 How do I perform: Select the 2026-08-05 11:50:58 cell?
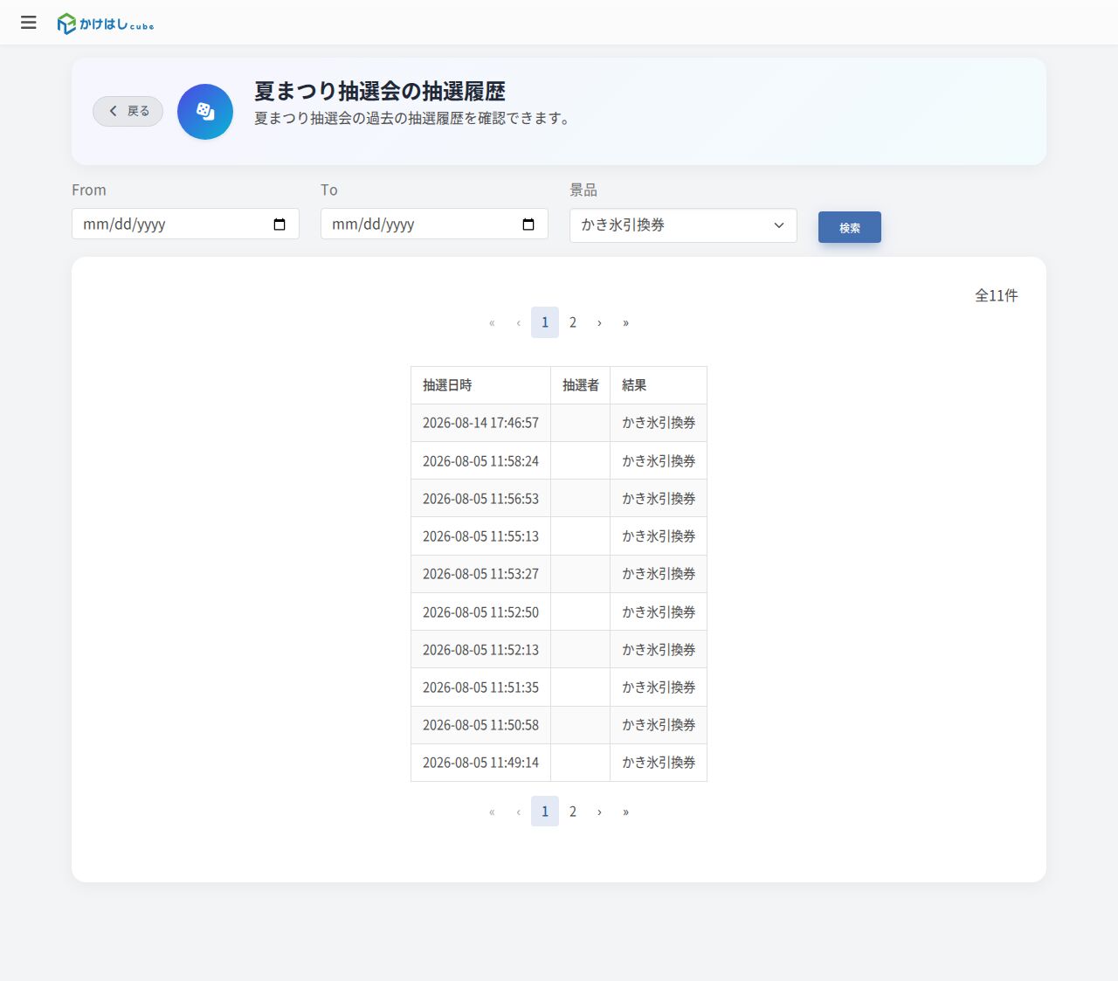[480, 725]
